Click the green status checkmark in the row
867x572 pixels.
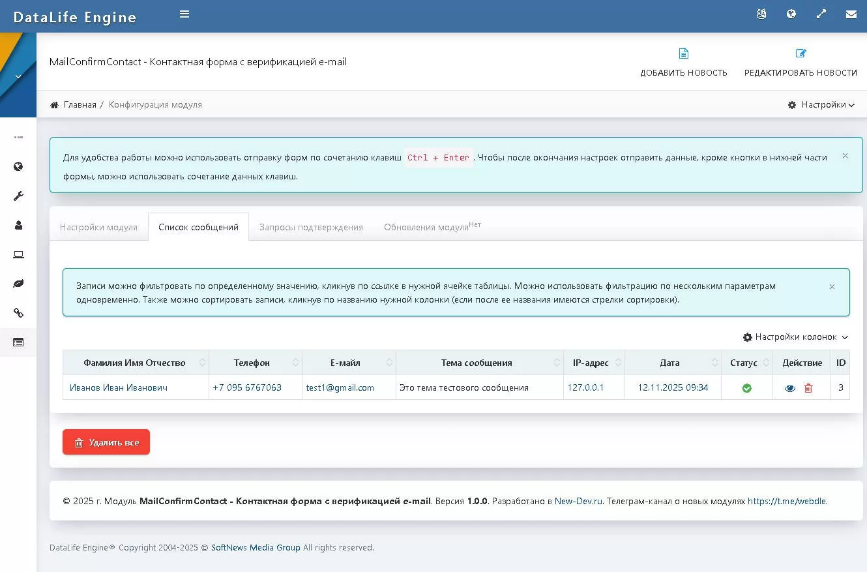tap(747, 388)
